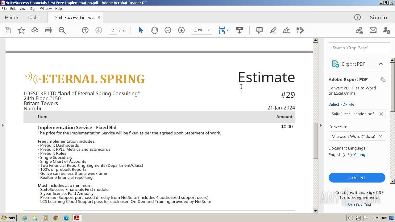Click the upload to cloud icon
Screen dimensions: 395x222
35,30
